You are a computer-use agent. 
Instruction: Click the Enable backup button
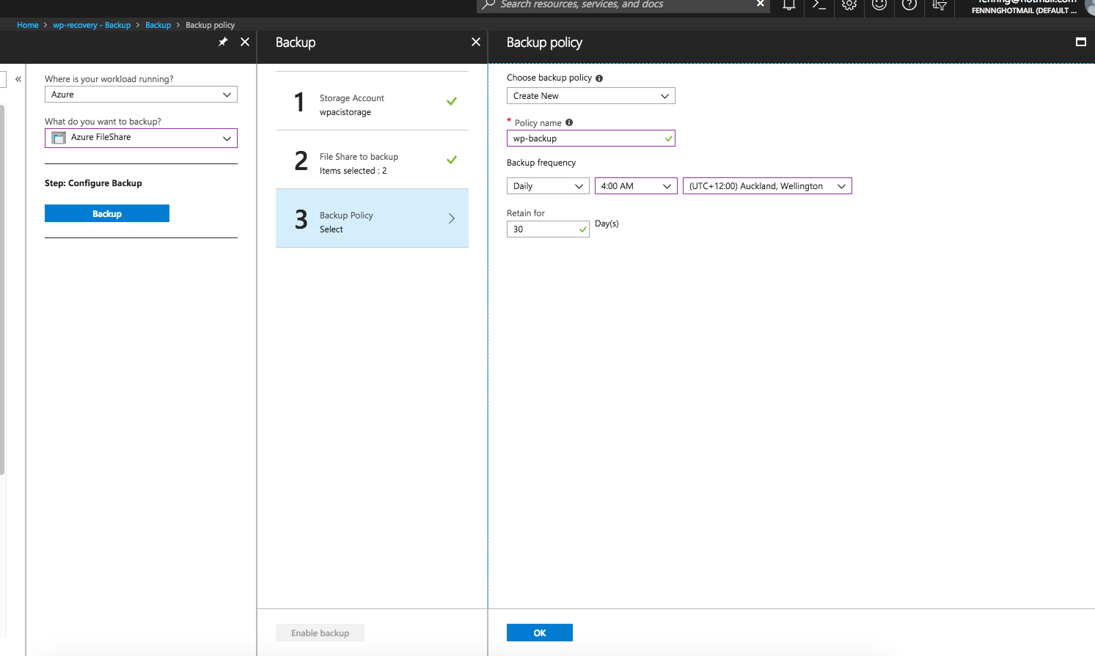pos(320,633)
